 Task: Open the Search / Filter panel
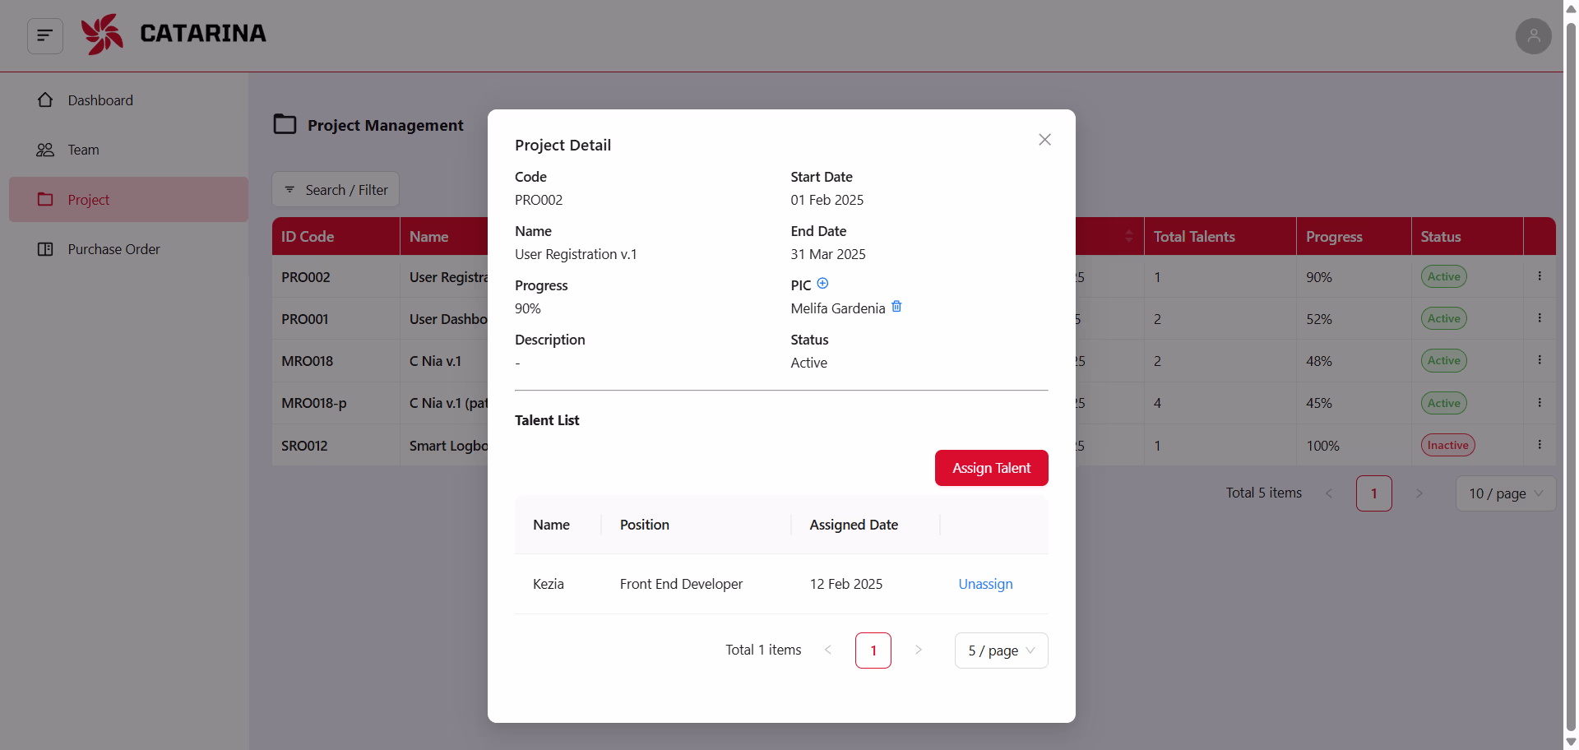point(336,190)
